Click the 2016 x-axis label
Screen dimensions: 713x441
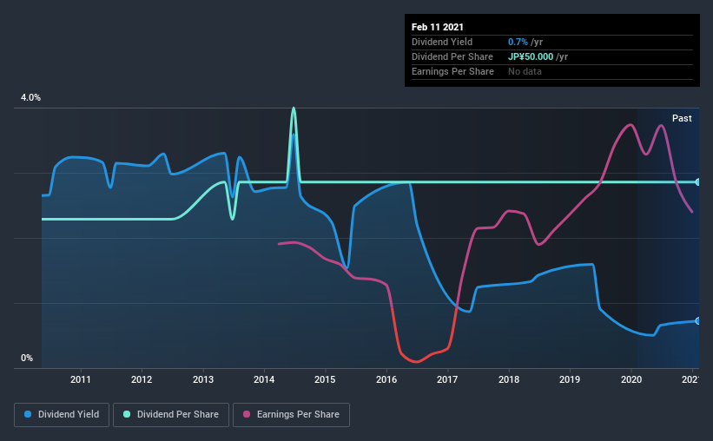click(x=386, y=379)
